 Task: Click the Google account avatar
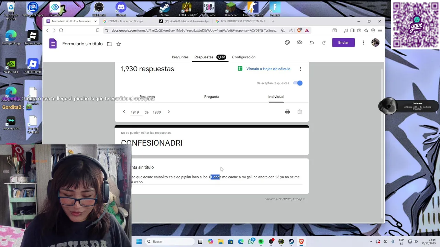tap(375, 43)
